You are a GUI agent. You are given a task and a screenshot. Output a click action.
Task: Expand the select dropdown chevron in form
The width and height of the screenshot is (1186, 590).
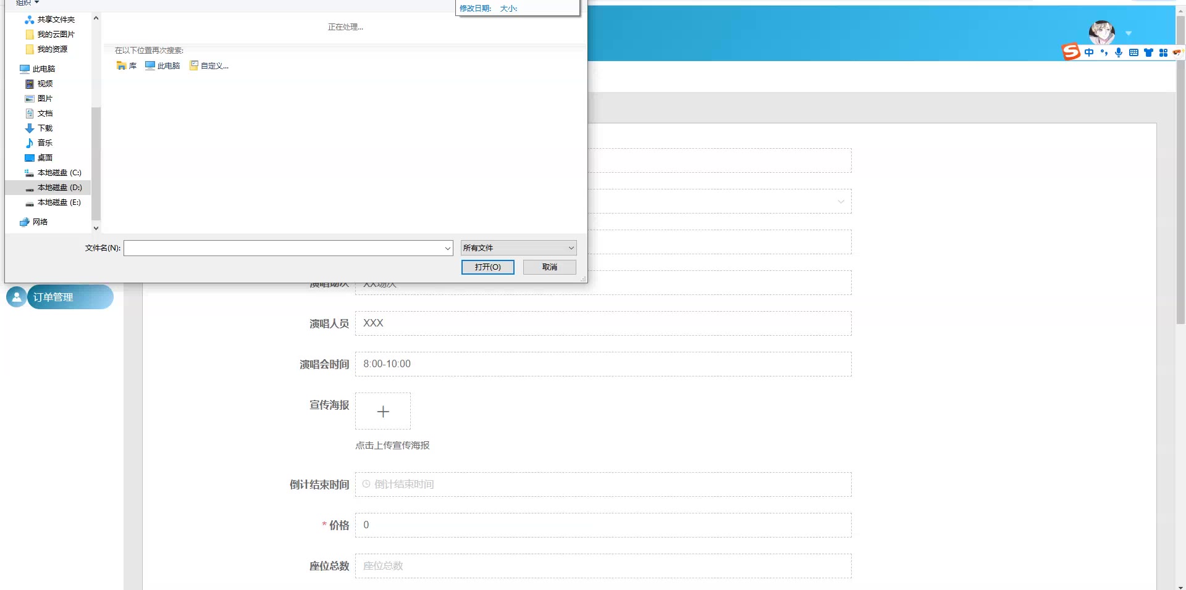(x=841, y=202)
